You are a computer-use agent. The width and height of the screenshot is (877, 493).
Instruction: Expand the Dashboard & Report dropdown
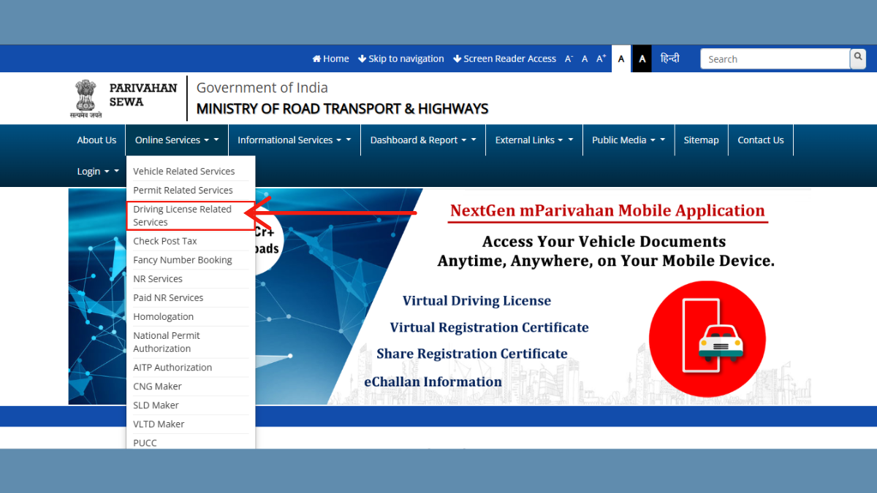pyautogui.click(x=423, y=140)
